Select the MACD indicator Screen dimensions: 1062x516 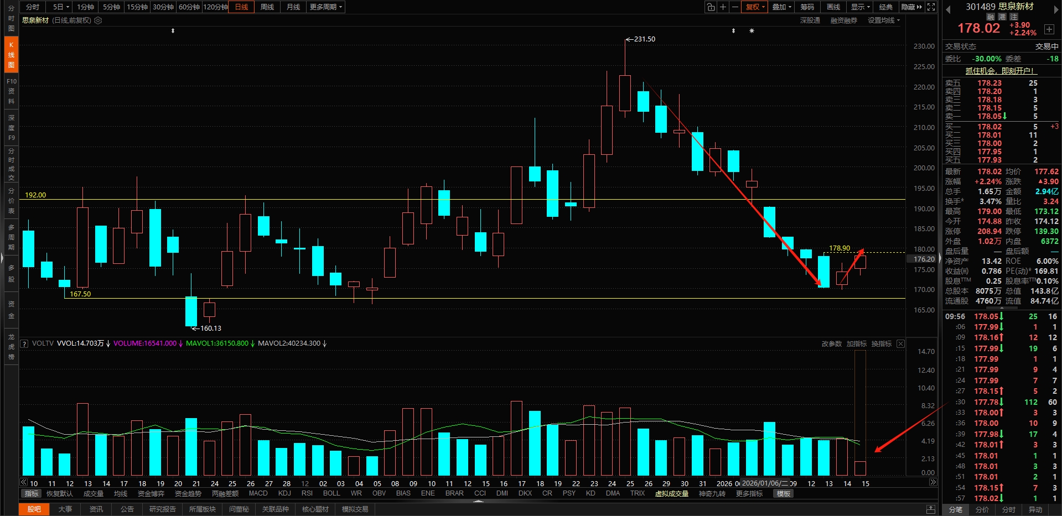[x=258, y=493]
